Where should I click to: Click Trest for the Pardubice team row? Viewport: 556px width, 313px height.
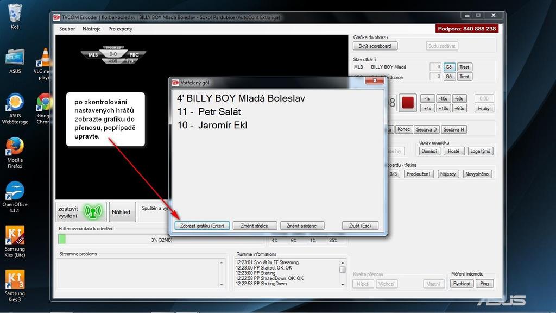465,77
